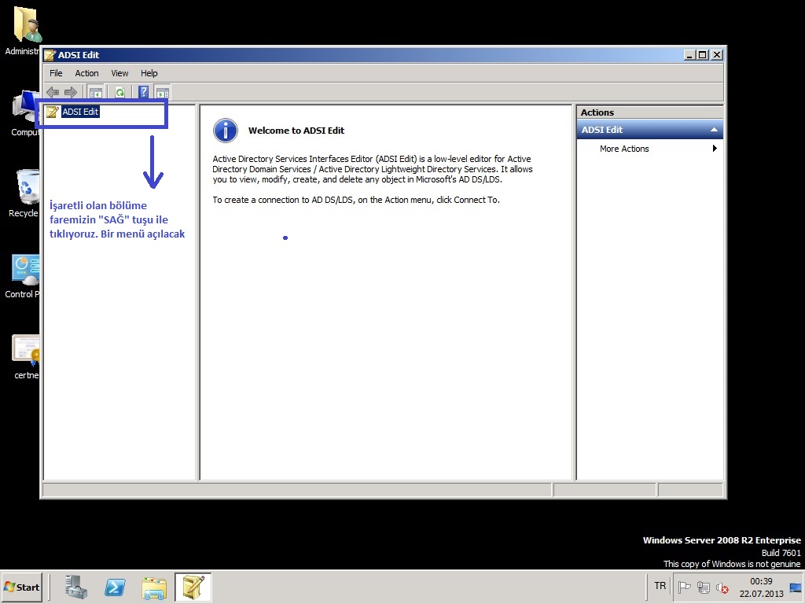Open the Action menu
The height and width of the screenshot is (604, 805).
click(x=86, y=73)
